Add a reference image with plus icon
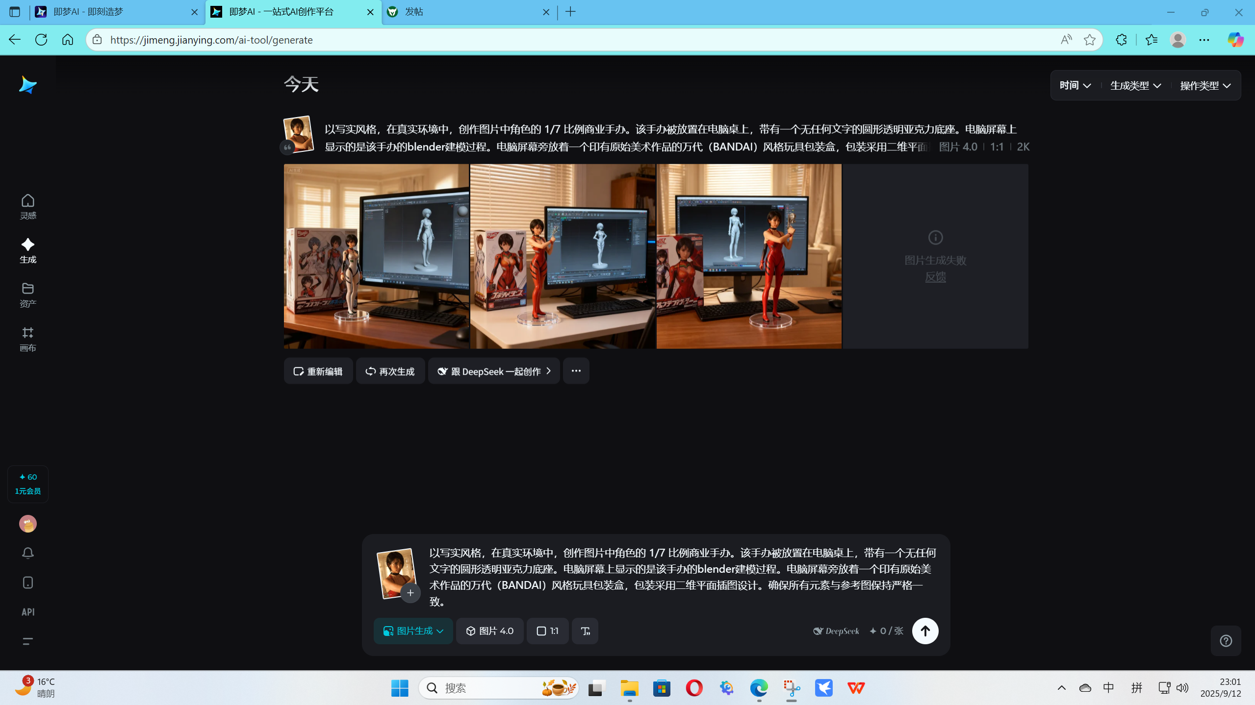1255x705 pixels. tap(410, 593)
